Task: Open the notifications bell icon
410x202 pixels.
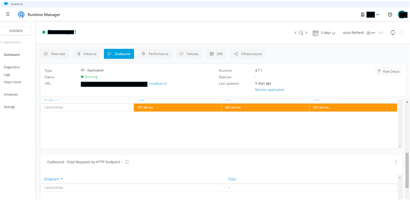Action: click(401, 33)
